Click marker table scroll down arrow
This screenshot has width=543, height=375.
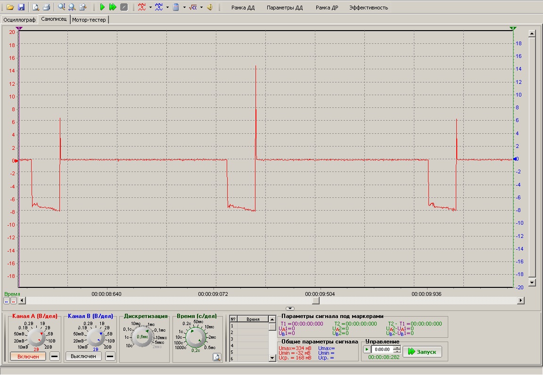tap(272, 358)
